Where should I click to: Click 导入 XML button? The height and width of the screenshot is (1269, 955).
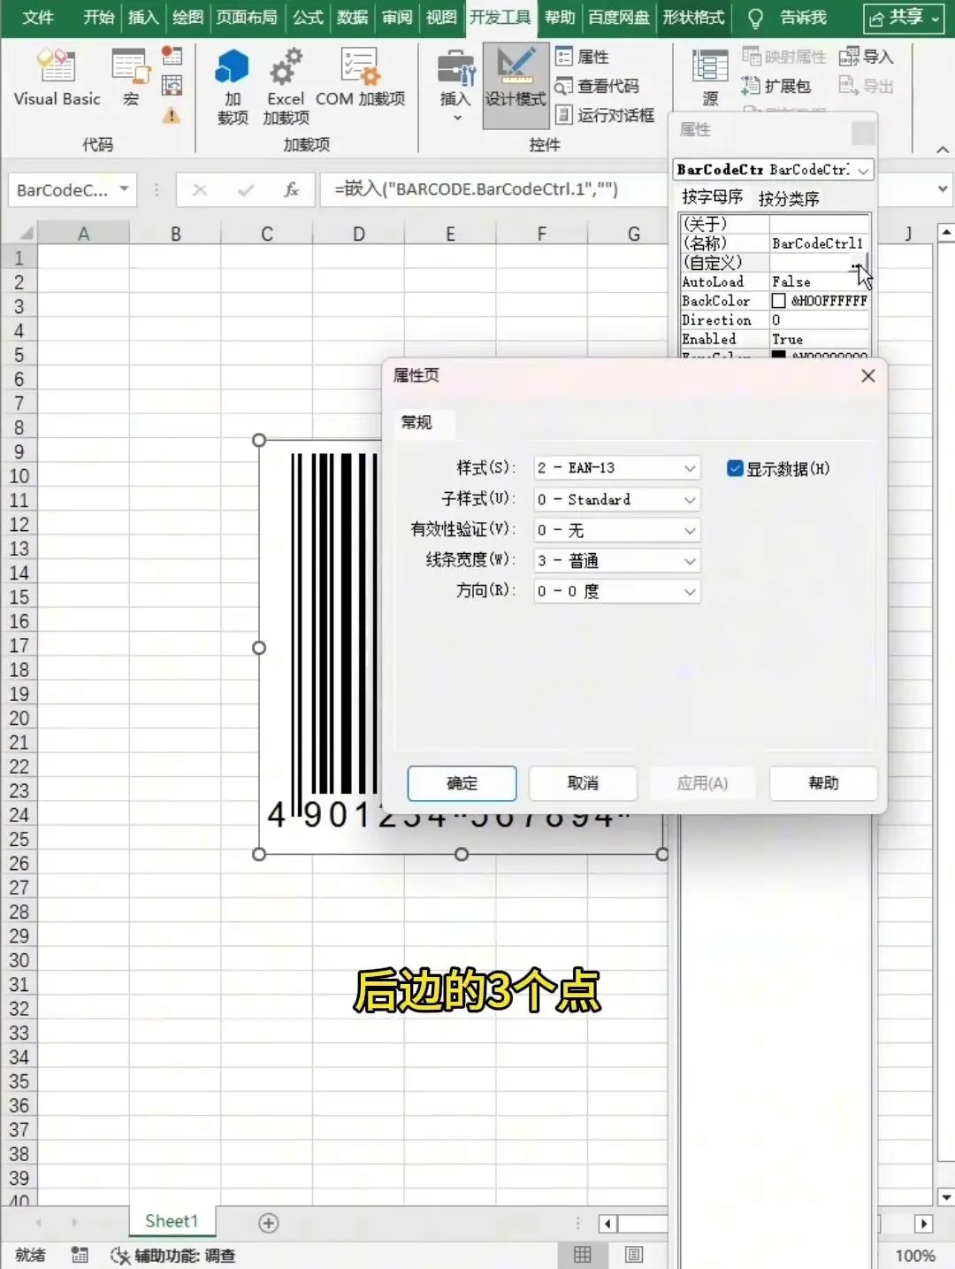(866, 57)
